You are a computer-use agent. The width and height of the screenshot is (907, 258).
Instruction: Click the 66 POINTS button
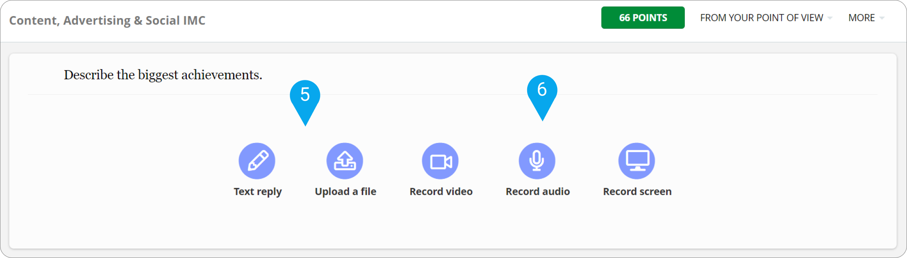643,18
